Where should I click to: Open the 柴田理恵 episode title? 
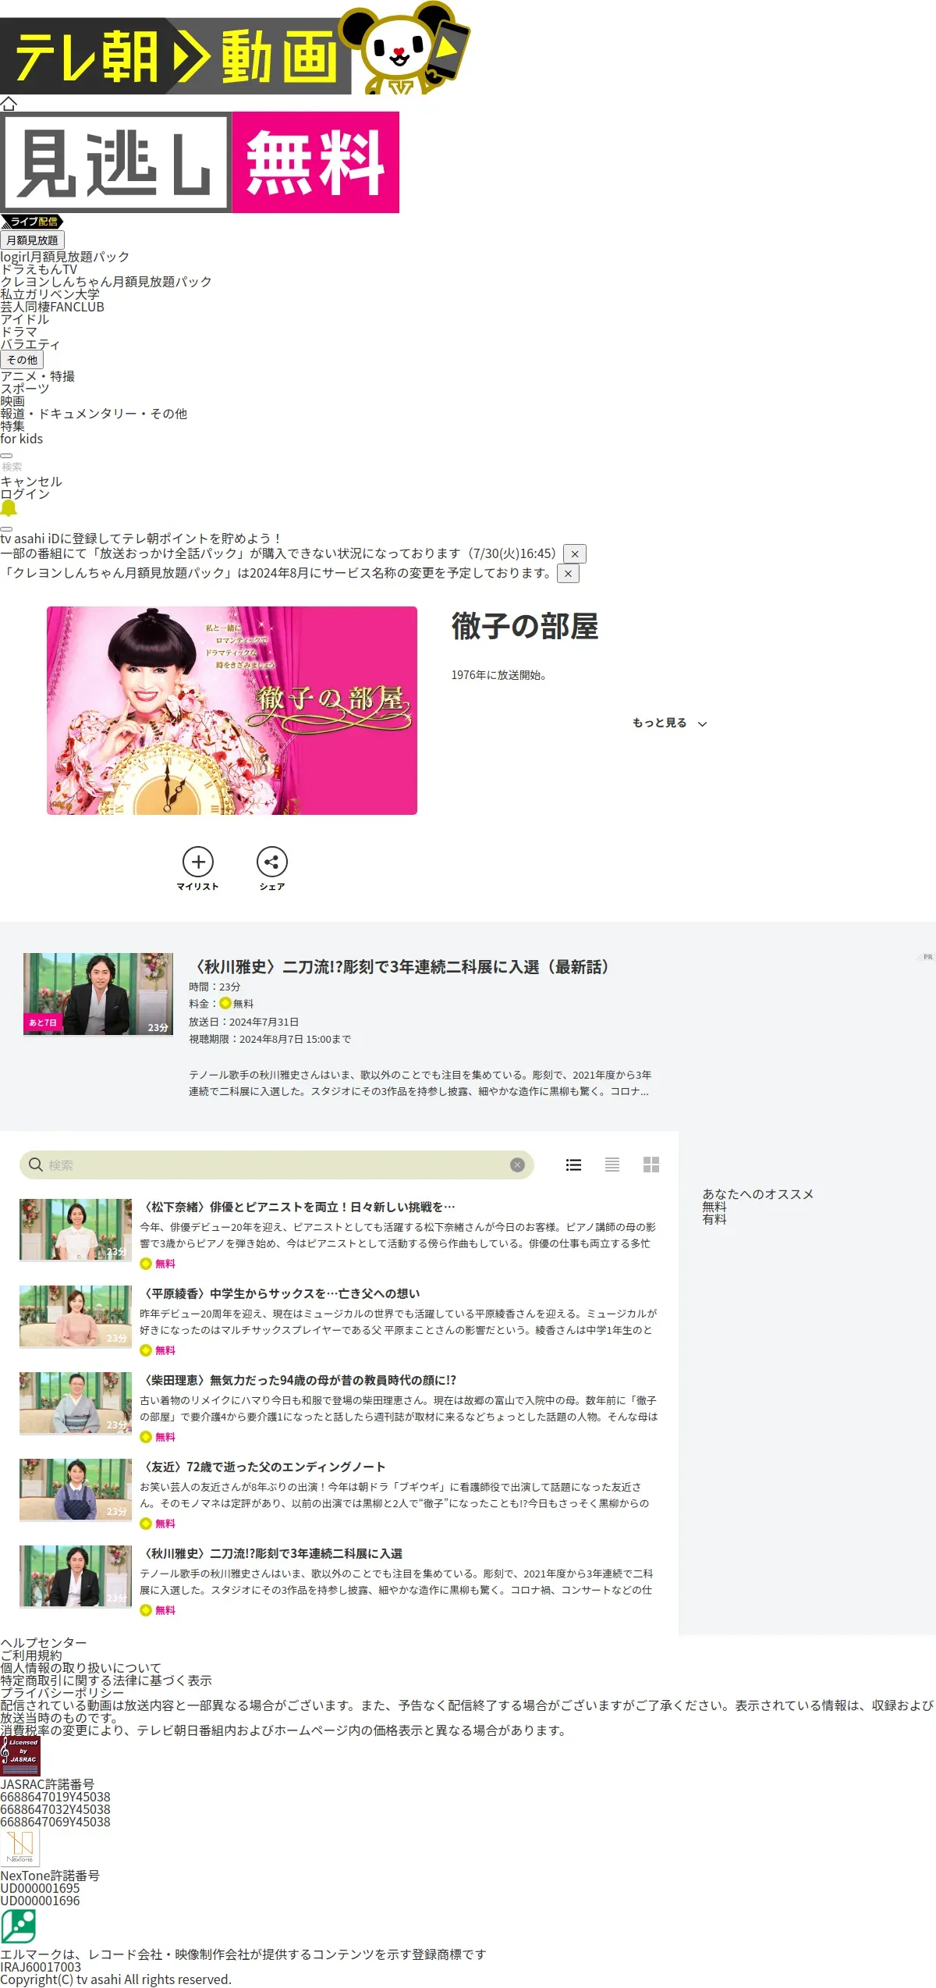tap(298, 1379)
